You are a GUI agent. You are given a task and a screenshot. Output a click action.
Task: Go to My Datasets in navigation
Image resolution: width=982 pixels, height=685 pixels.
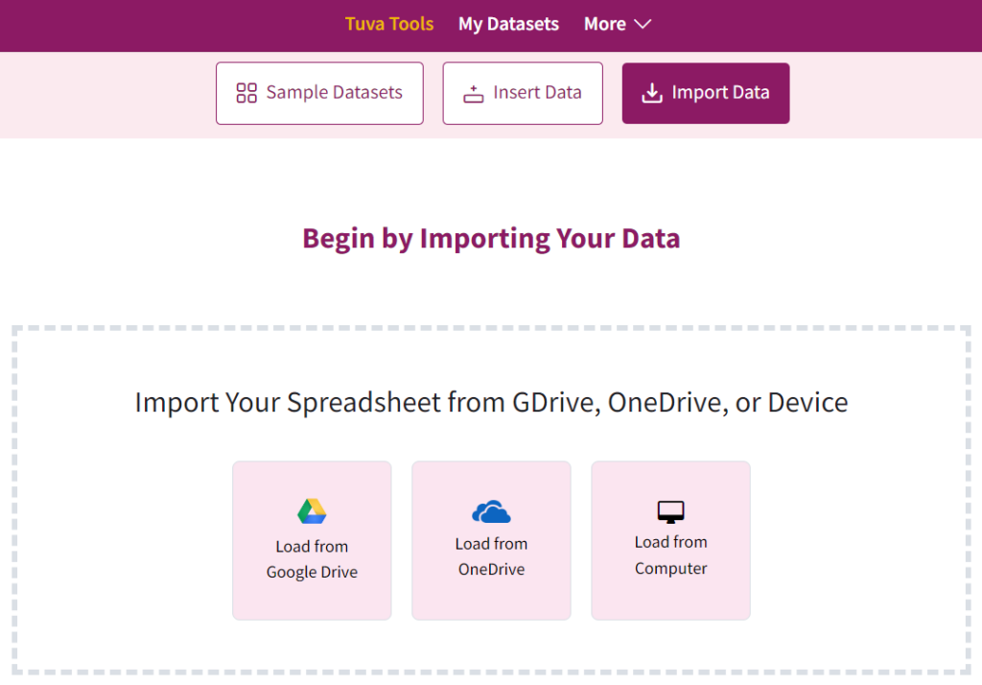coord(508,24)
